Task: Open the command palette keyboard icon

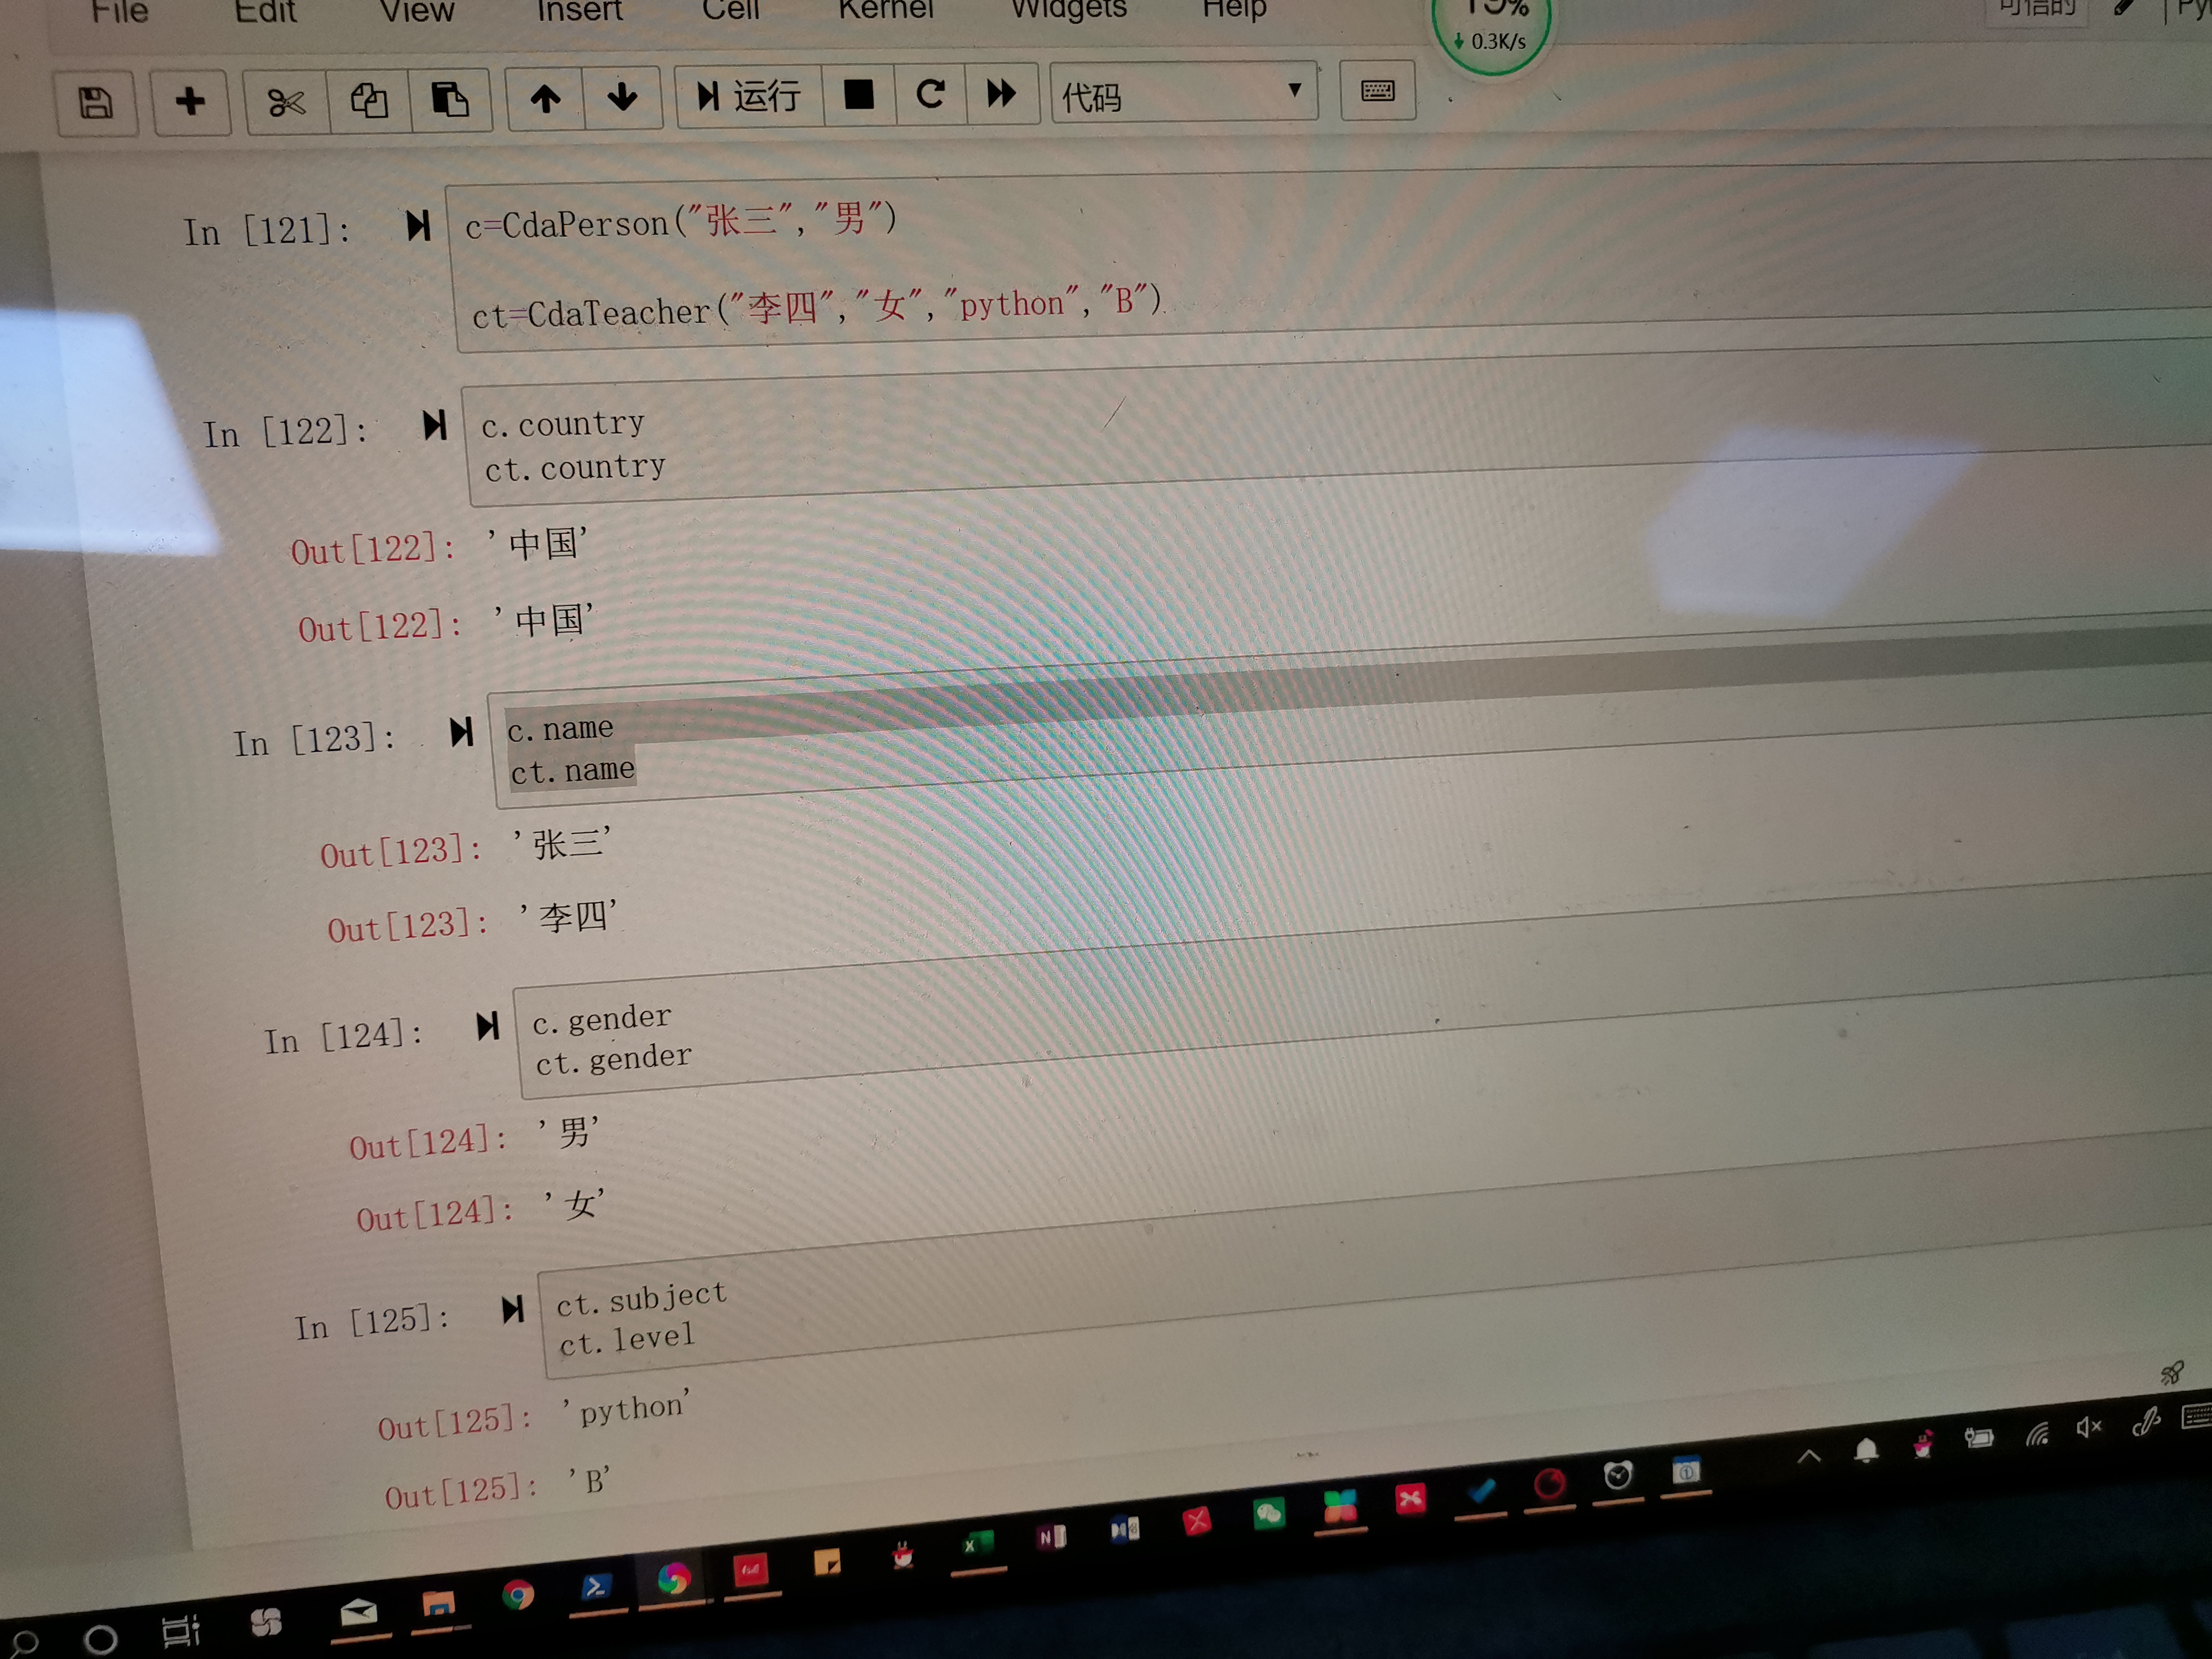Action: [x=1377, y=91]
